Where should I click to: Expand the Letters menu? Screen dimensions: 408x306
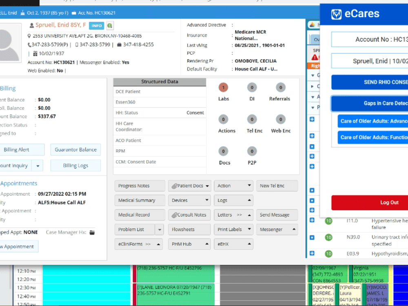click(234, 215)
